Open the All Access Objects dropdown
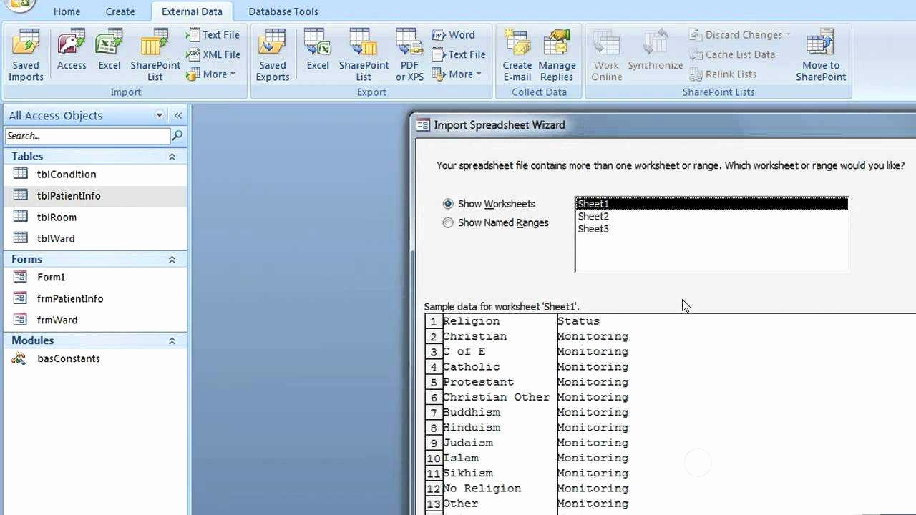Viewport: 916px width, 515px height. tap(159, 115)
